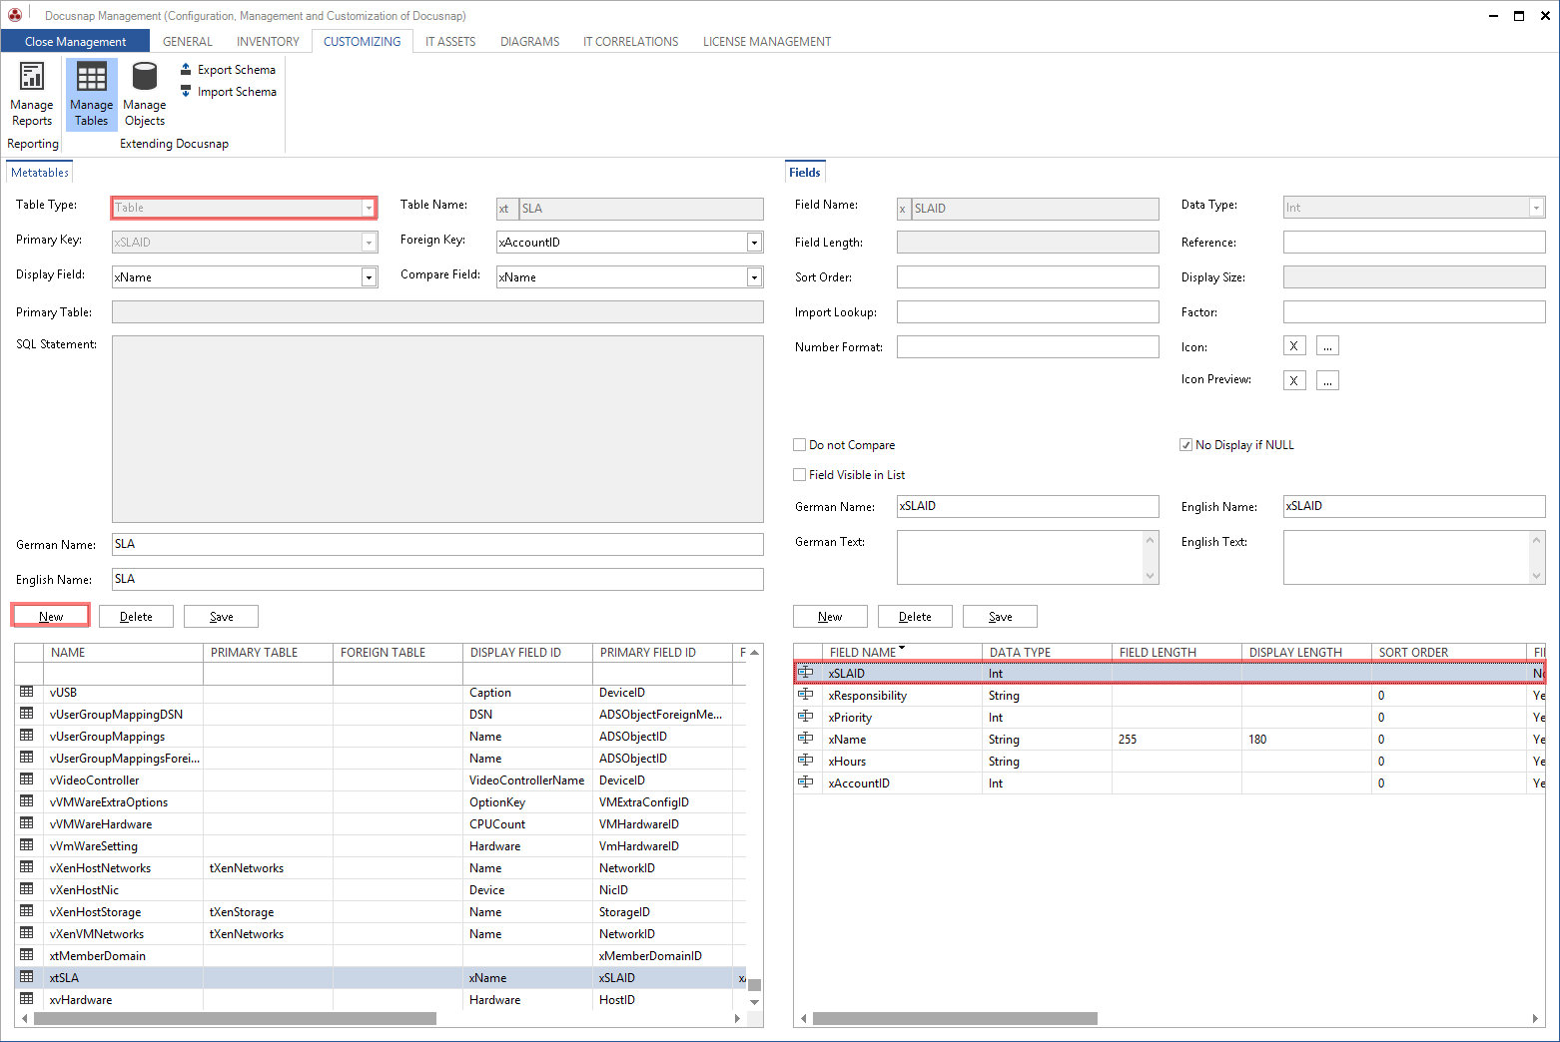1560x1042 pixels.
Task: Click New button under Fields
Action: point(830,616)
